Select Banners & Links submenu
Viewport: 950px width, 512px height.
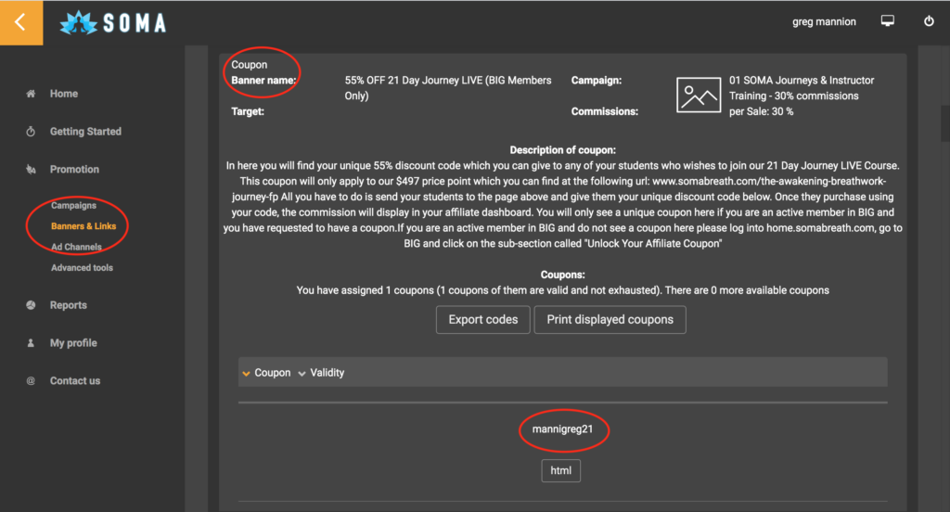tap(83, 226)
